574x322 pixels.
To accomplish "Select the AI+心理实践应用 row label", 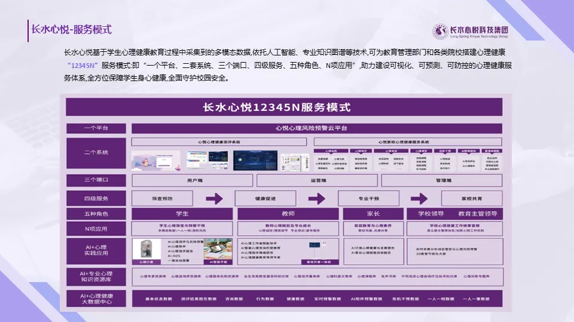I will [96, 250].
